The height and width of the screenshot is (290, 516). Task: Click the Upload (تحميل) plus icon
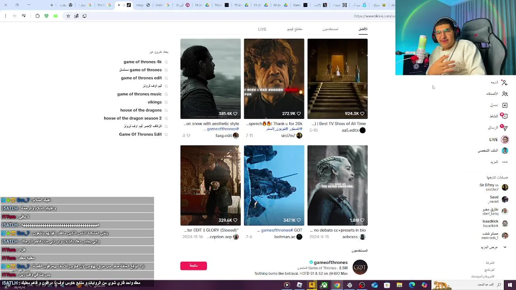[x=505, y=105]
